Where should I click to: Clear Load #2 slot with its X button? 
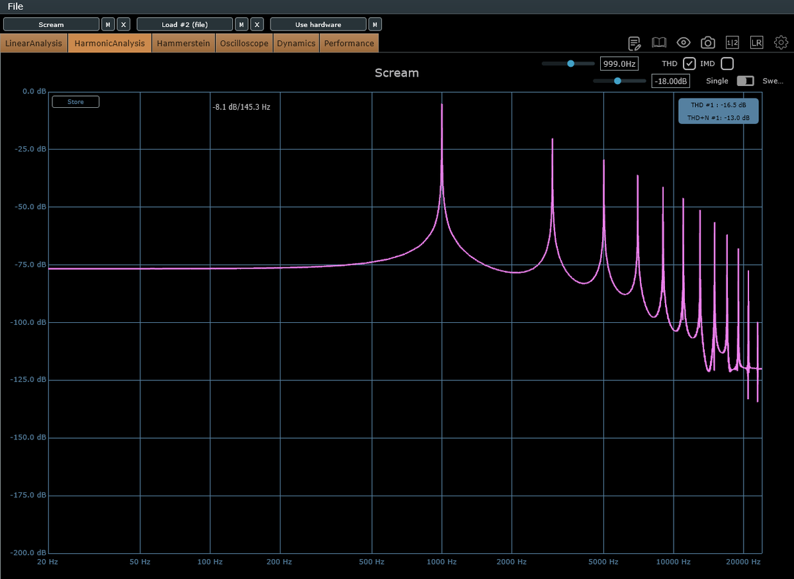click(x=257, y=24)
